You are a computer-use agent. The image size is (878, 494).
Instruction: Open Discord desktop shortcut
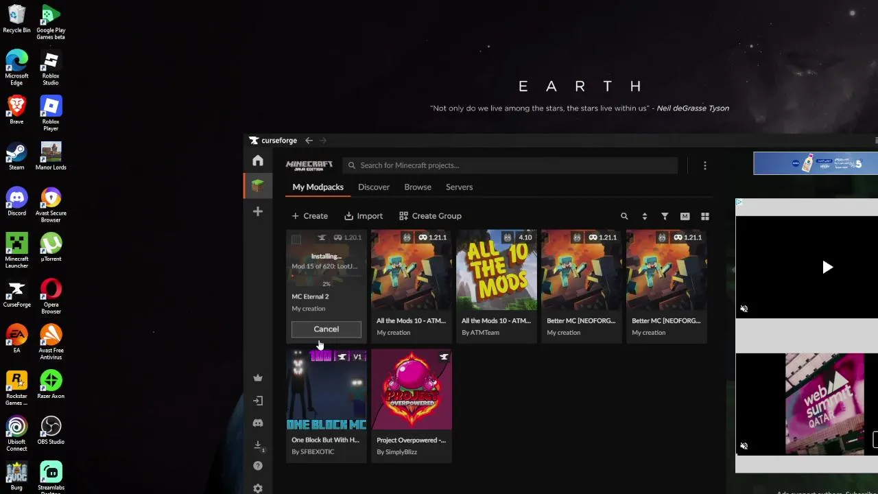tap(16, 202)
